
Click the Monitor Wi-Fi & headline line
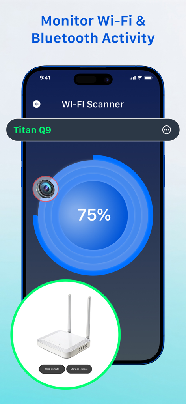tap(93, 21)
